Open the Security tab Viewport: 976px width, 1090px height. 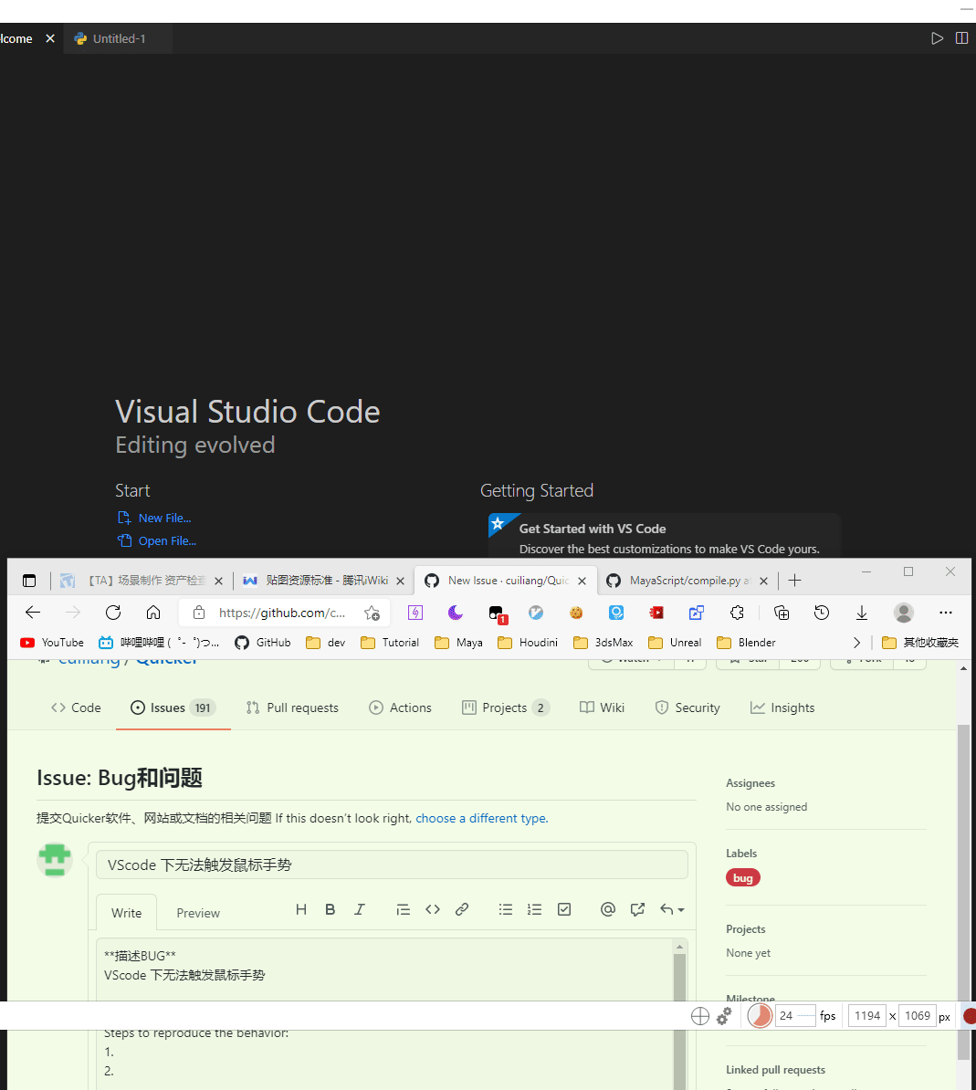pyautogui.click(x=687, y=707)
